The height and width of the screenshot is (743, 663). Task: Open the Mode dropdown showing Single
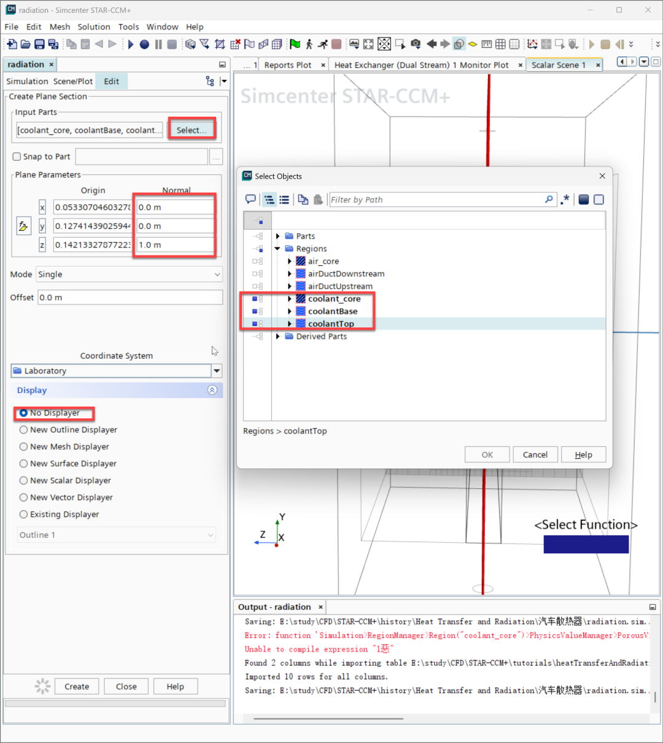(129, 274)
